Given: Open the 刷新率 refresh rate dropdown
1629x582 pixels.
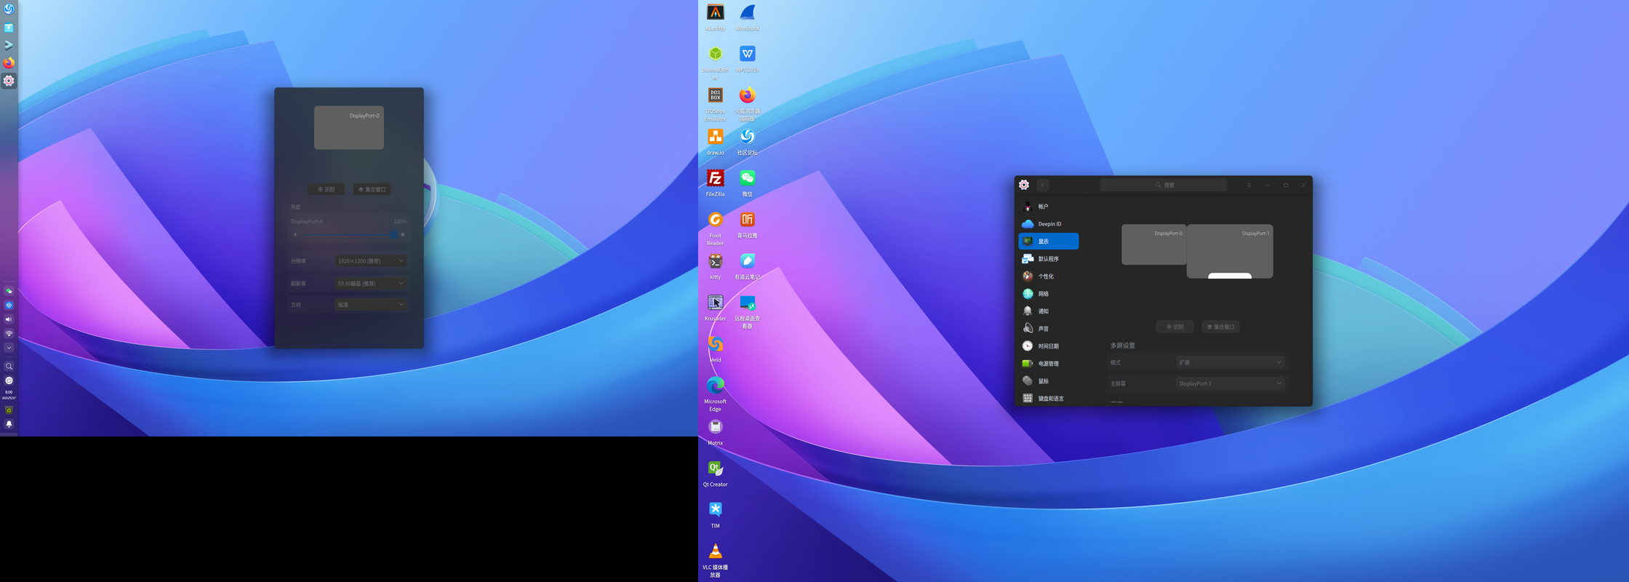Looking at the screenshot, I should click(x=371, y=284).
